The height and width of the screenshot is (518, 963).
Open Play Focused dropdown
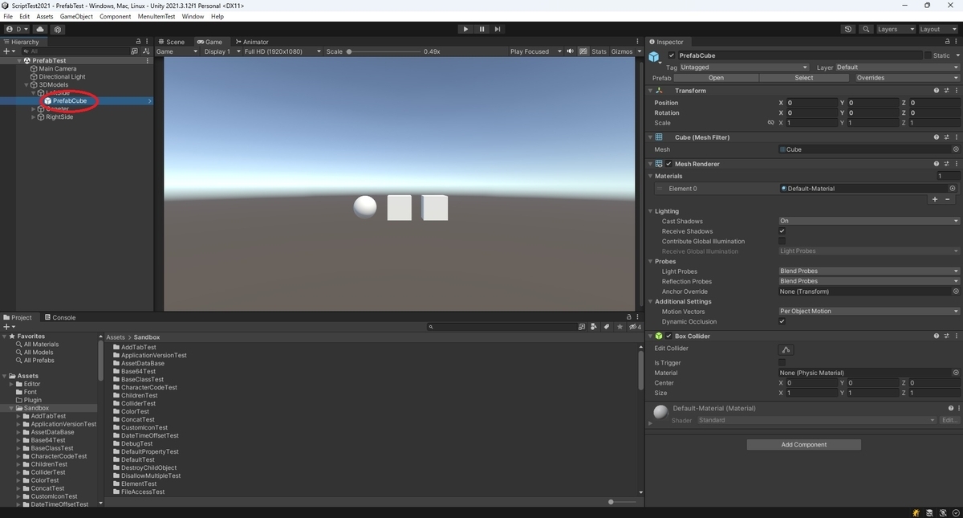tap(535, 51)
